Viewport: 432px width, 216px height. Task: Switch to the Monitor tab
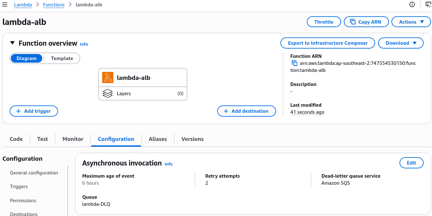[73, 139]
